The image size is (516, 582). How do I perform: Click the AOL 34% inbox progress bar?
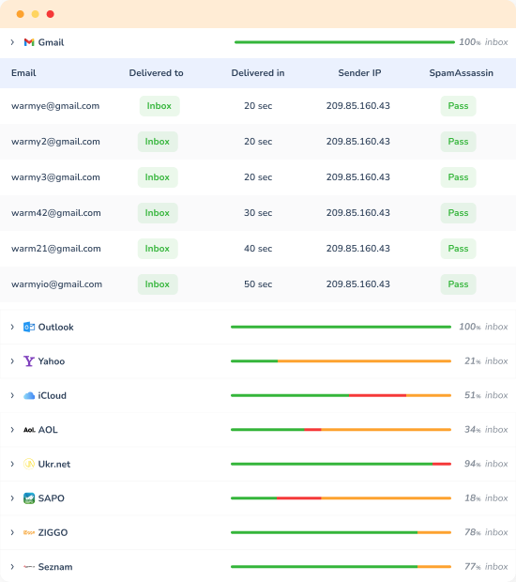(341, 430)
